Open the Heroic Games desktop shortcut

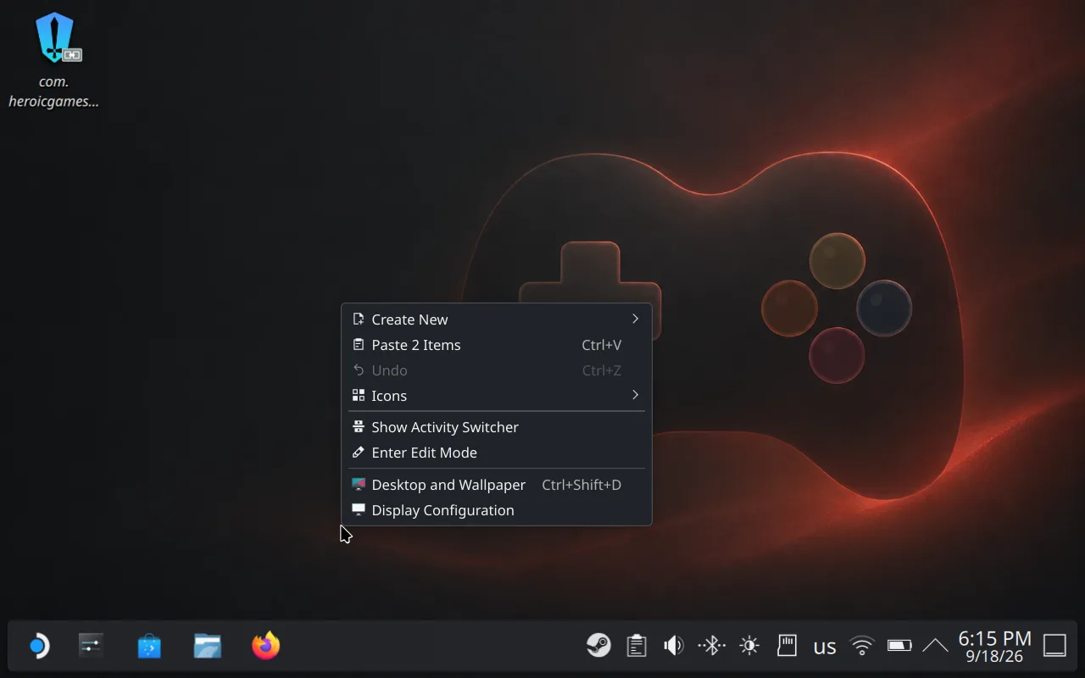[x=54, y=59]
